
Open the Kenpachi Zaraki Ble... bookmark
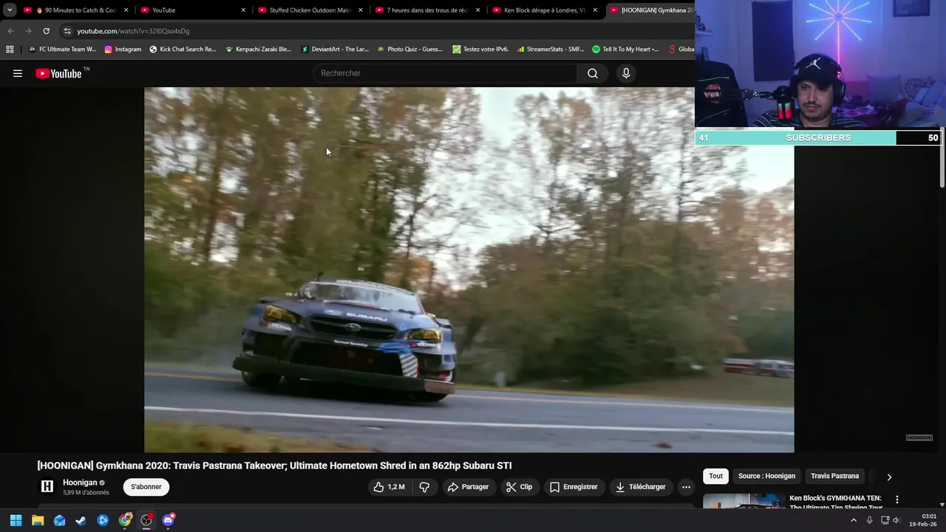[x=258, y=49]
